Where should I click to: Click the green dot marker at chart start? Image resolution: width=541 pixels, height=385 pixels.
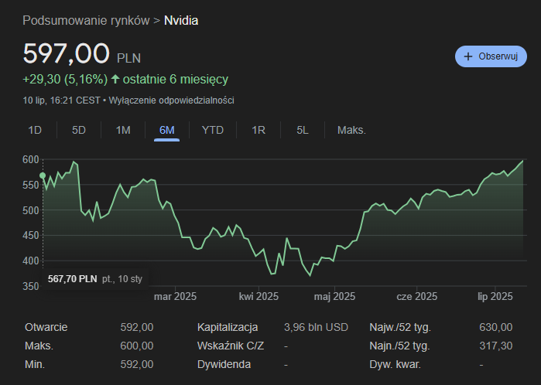(x=43, y=175)
